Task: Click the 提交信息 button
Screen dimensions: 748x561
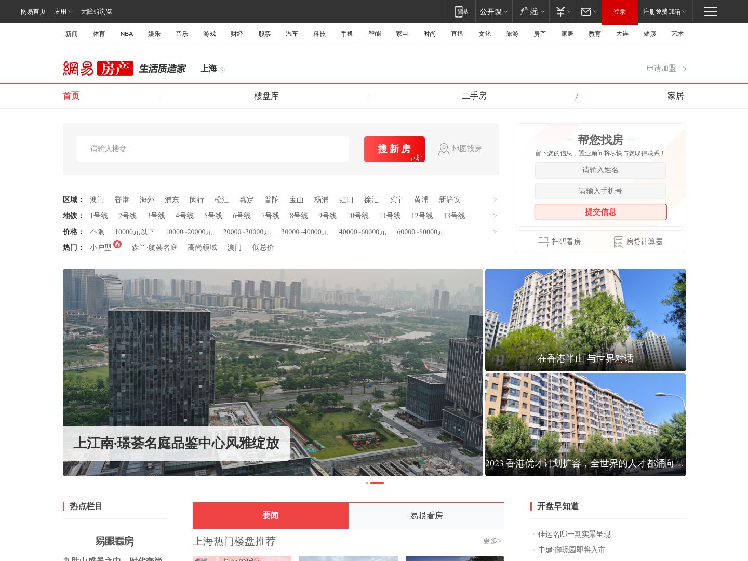Action: point(600,212)
